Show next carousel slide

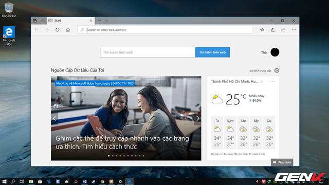[197, 118]
